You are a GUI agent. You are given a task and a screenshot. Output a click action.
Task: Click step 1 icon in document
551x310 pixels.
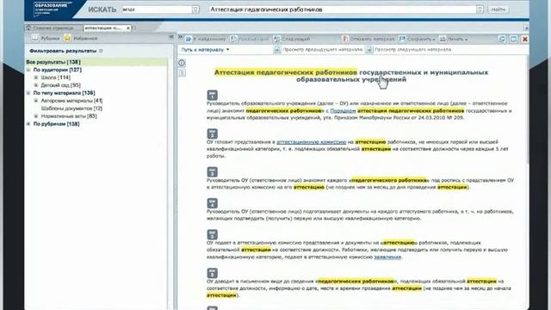click(212, 95)
